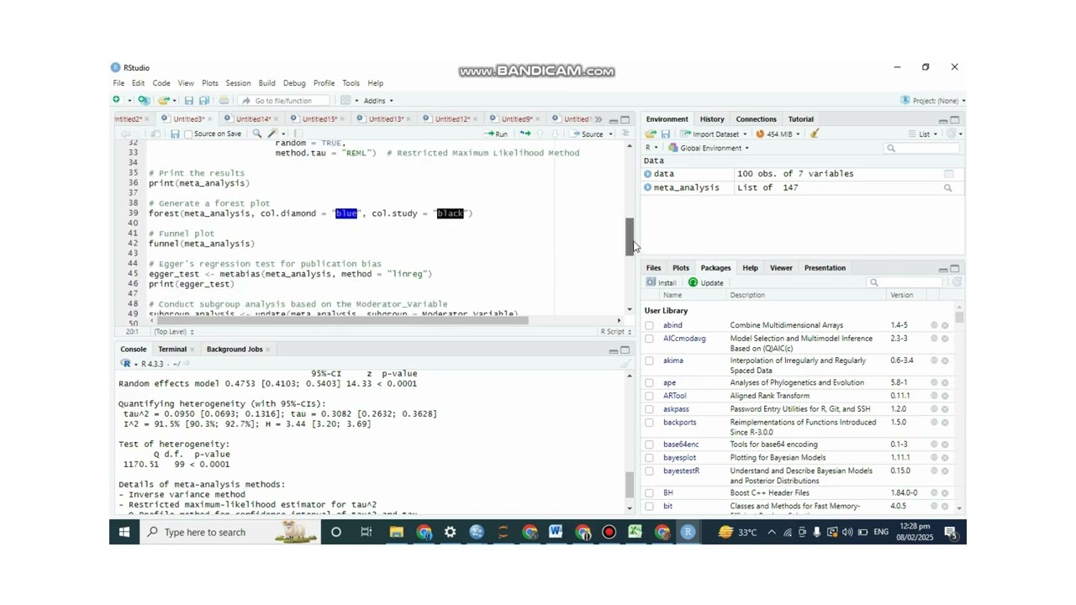Check the abind package checkbox
Screen dimensions: 1076x605
coord(649,325)
